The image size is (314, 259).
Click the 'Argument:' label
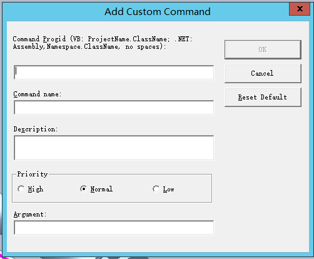click(30, 215)
